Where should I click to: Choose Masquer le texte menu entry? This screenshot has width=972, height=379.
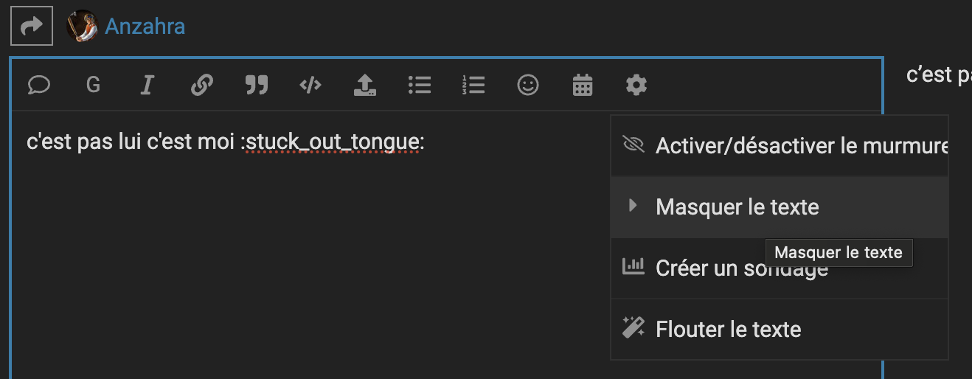(780, 207)
